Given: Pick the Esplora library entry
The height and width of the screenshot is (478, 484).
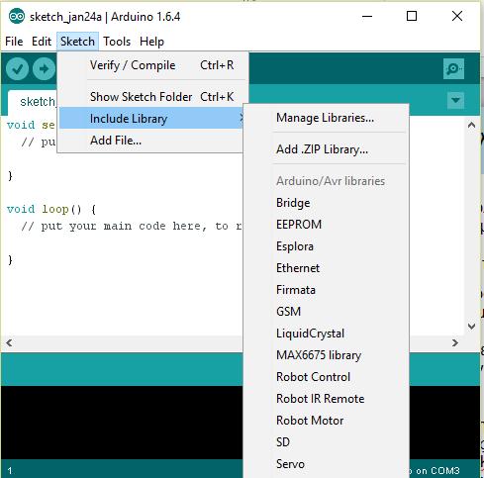Looking at the screenshot, I should coord(325,246).
